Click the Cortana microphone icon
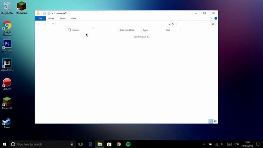263x148 pixels. click(72, 144)
